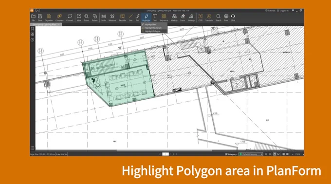Activate the Erase tool
Screen dimensions: 331x184
click(183, 18)
